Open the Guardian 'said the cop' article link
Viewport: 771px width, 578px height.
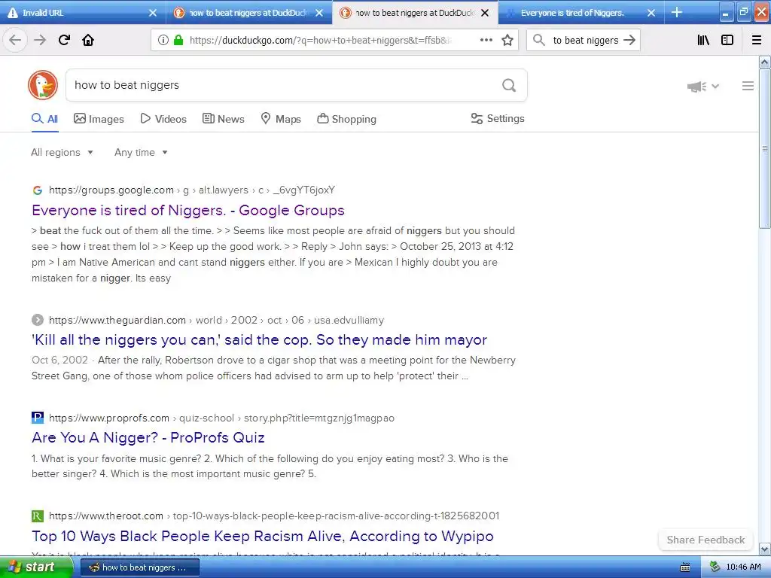tap(259, 339)
